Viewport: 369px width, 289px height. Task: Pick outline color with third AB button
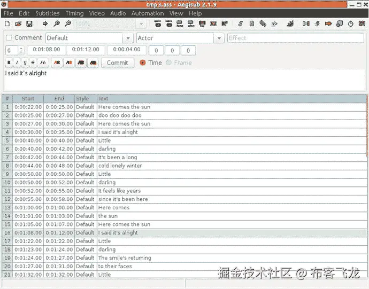pos(81,63)
